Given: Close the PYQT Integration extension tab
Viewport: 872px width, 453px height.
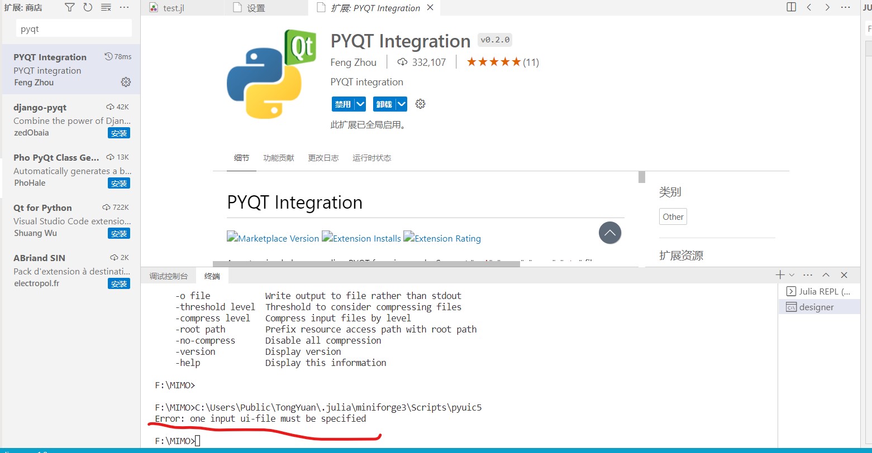Looking at the screenshot, I should [430, 8].
